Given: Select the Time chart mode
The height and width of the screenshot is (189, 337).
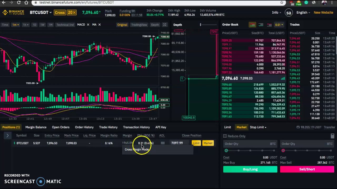Looking at the screenshot, I should [5, 25].
